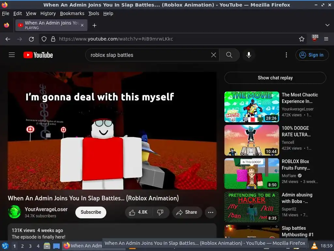Switch to workspace 4
This screenshot has width=334, height=251.
(x=38, y=246)
